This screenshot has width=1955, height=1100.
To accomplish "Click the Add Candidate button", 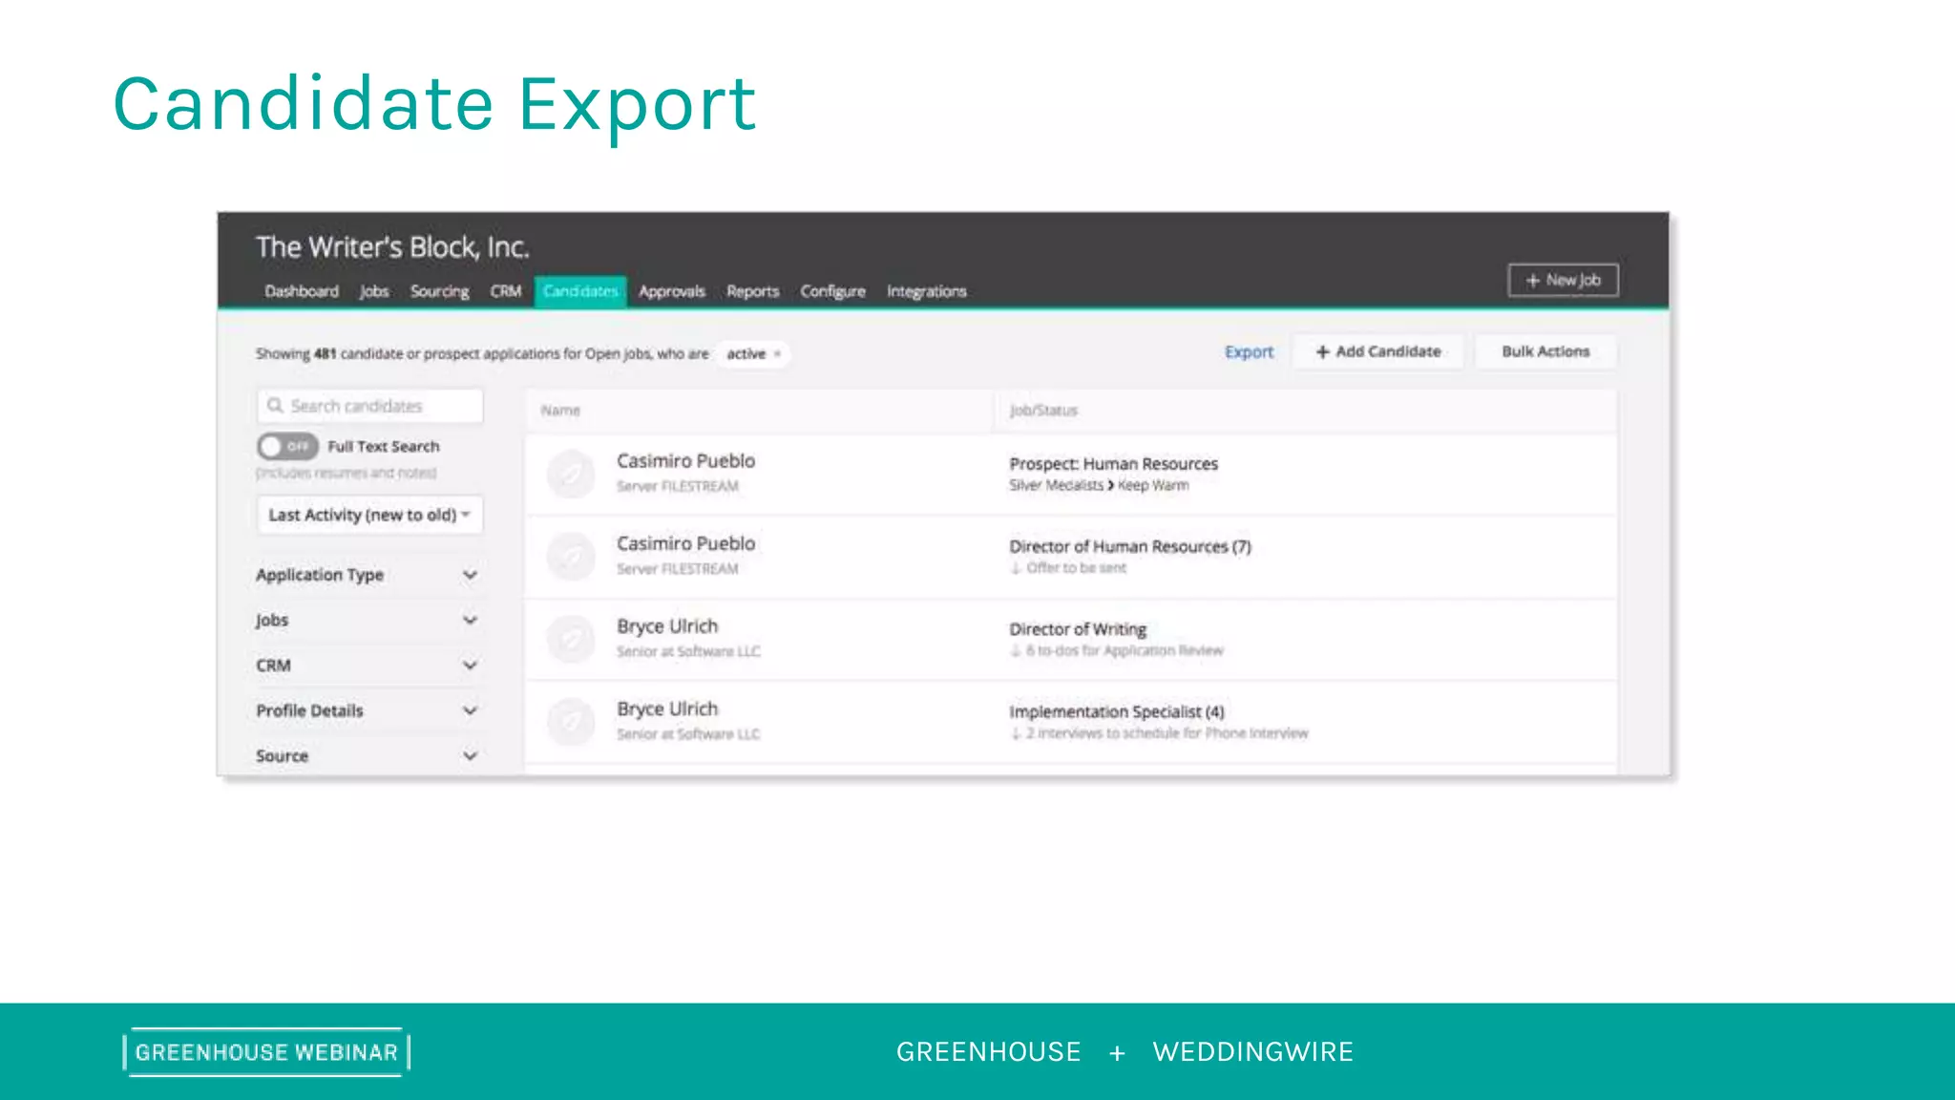I will (1377, 351).
